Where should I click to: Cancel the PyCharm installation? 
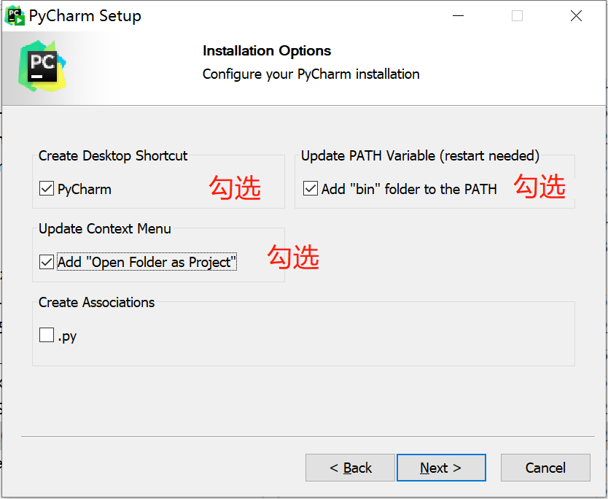click(x=545, y=468)
